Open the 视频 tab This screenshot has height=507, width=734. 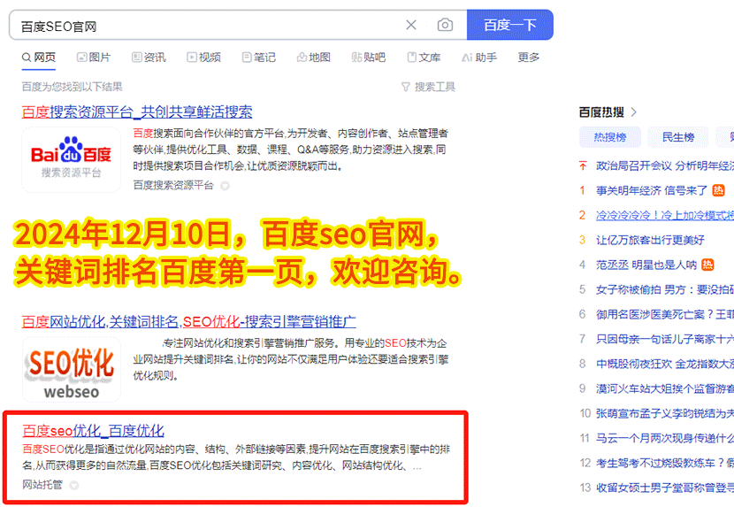203,58
